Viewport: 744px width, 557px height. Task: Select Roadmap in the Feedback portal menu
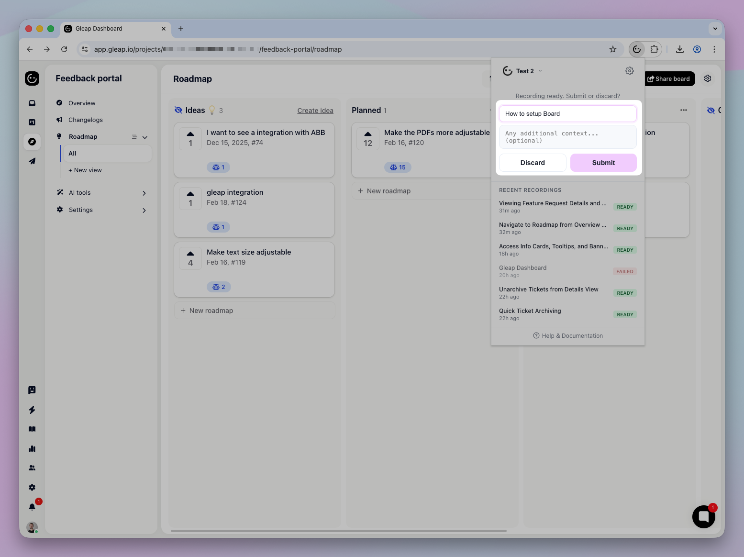[83, 137]
